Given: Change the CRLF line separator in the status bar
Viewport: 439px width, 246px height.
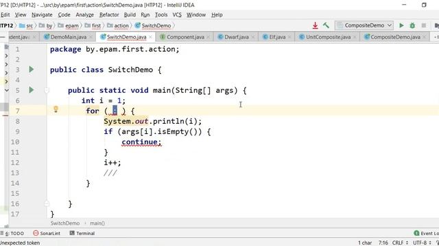Looking at the screenshot, I should pos(400,243).
